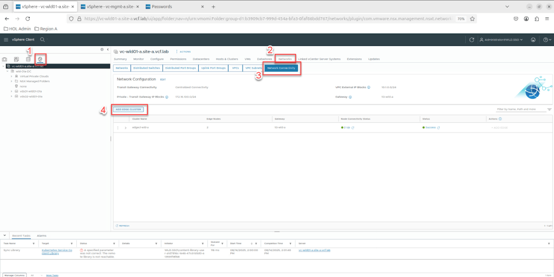Image resolution: width=554 pixels, height=277 pixels.
Task: Refresh the 2 Up node connectivity status
Action: pos(353,128)
